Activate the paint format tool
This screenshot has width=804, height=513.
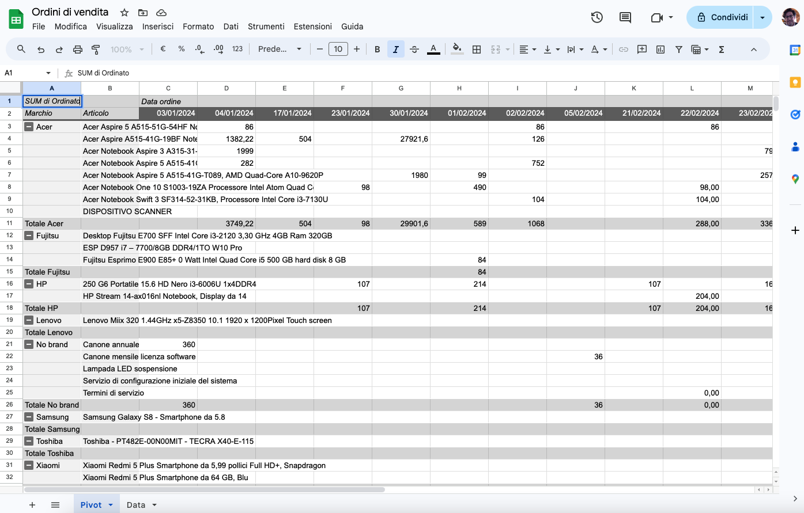96,50
